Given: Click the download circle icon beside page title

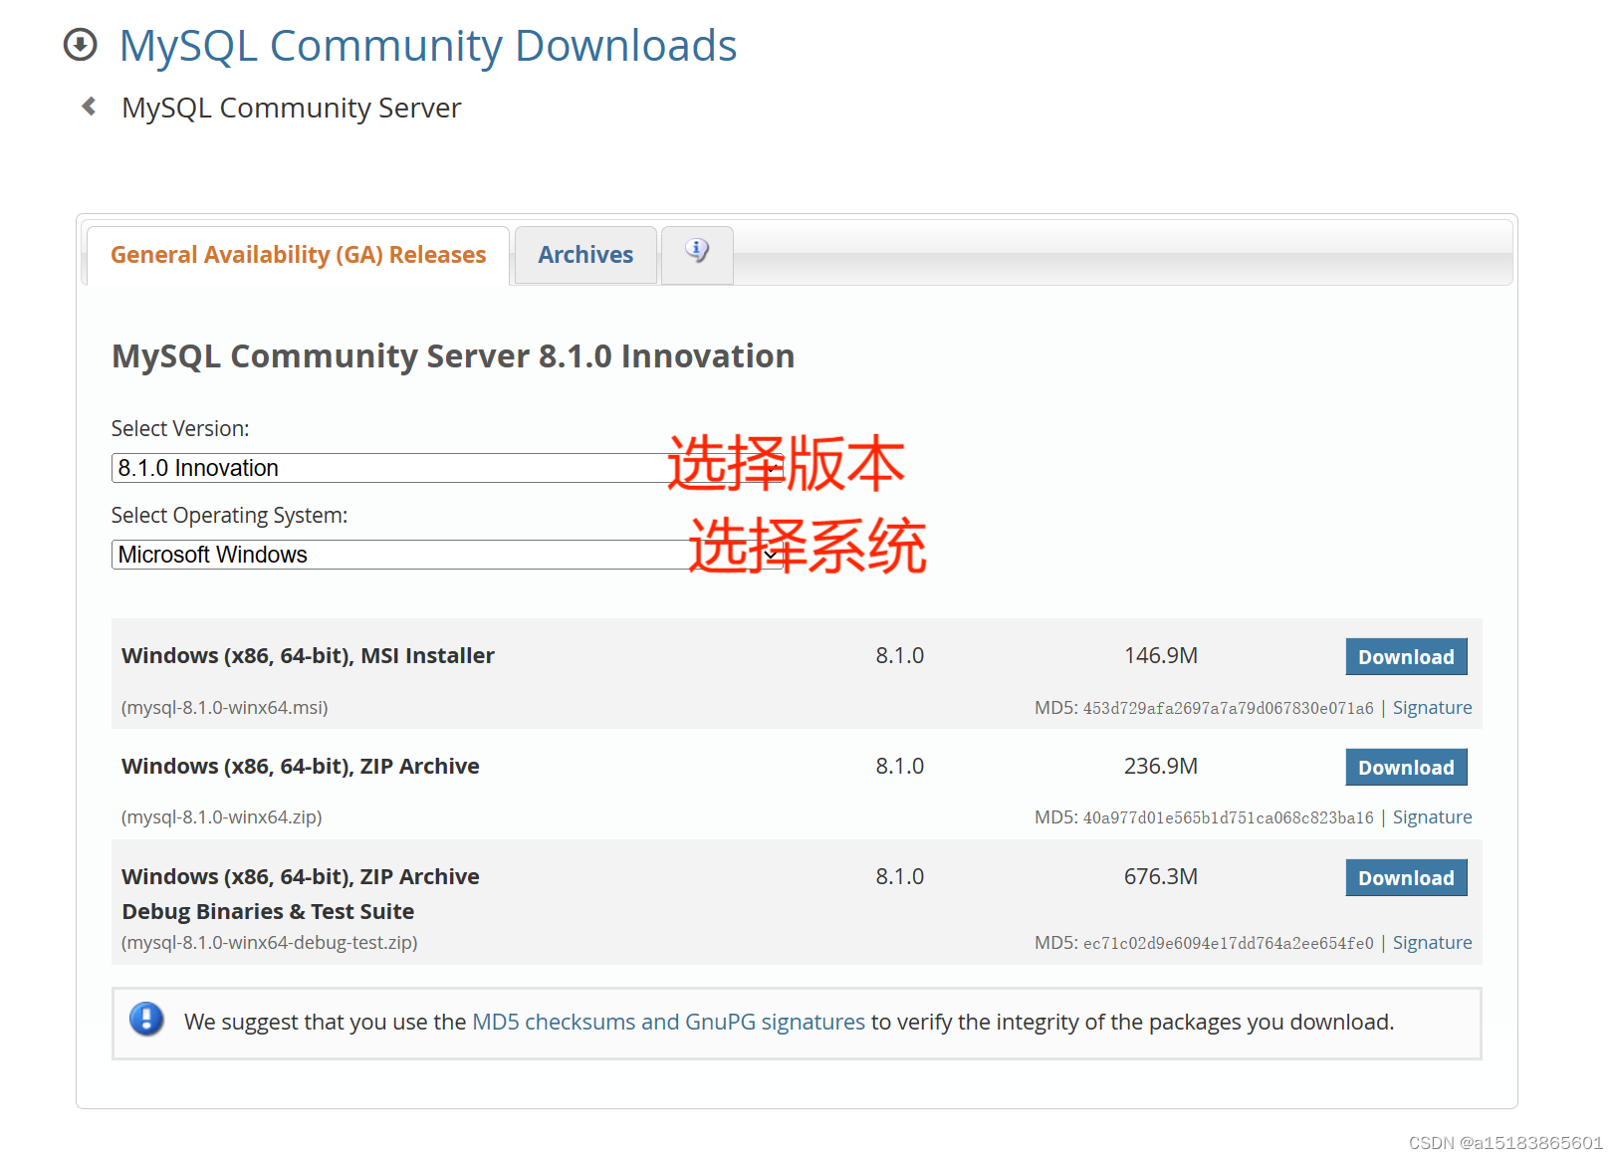Looking at the screenshot, I should (81, 45).
